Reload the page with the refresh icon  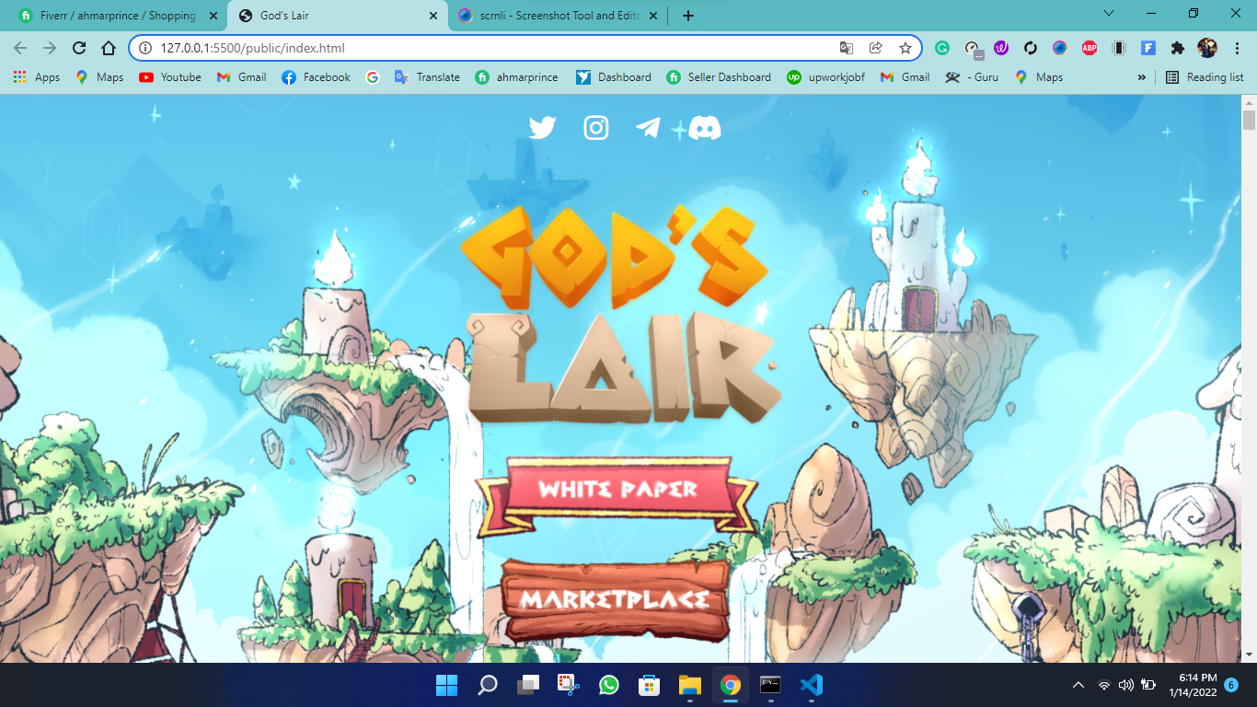(79, 48)
